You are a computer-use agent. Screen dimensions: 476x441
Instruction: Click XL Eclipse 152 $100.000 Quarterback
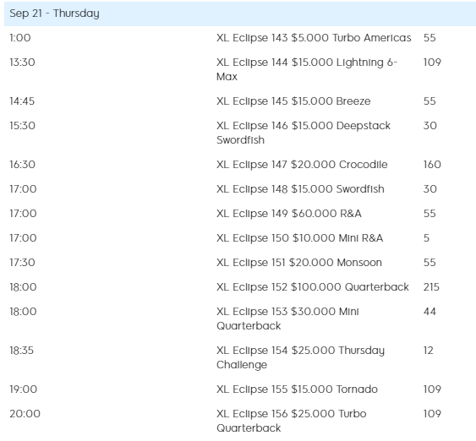[x=313, y=287]
